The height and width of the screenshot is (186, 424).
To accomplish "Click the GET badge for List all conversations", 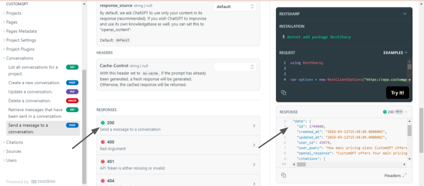I will point(72,67).
